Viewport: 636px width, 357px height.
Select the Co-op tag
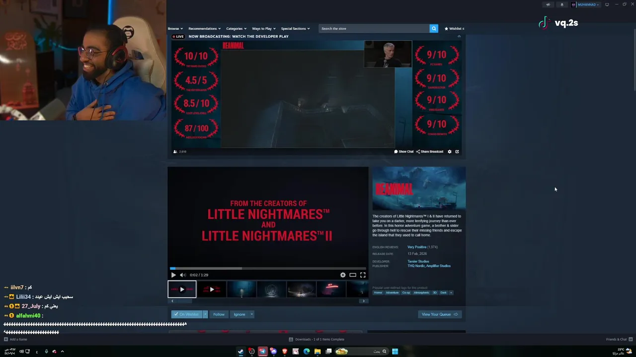[406, 293]
